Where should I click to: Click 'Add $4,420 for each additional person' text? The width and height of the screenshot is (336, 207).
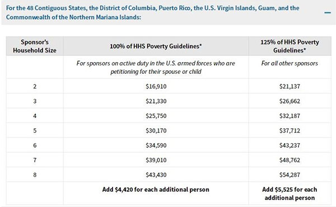point(156,190)
